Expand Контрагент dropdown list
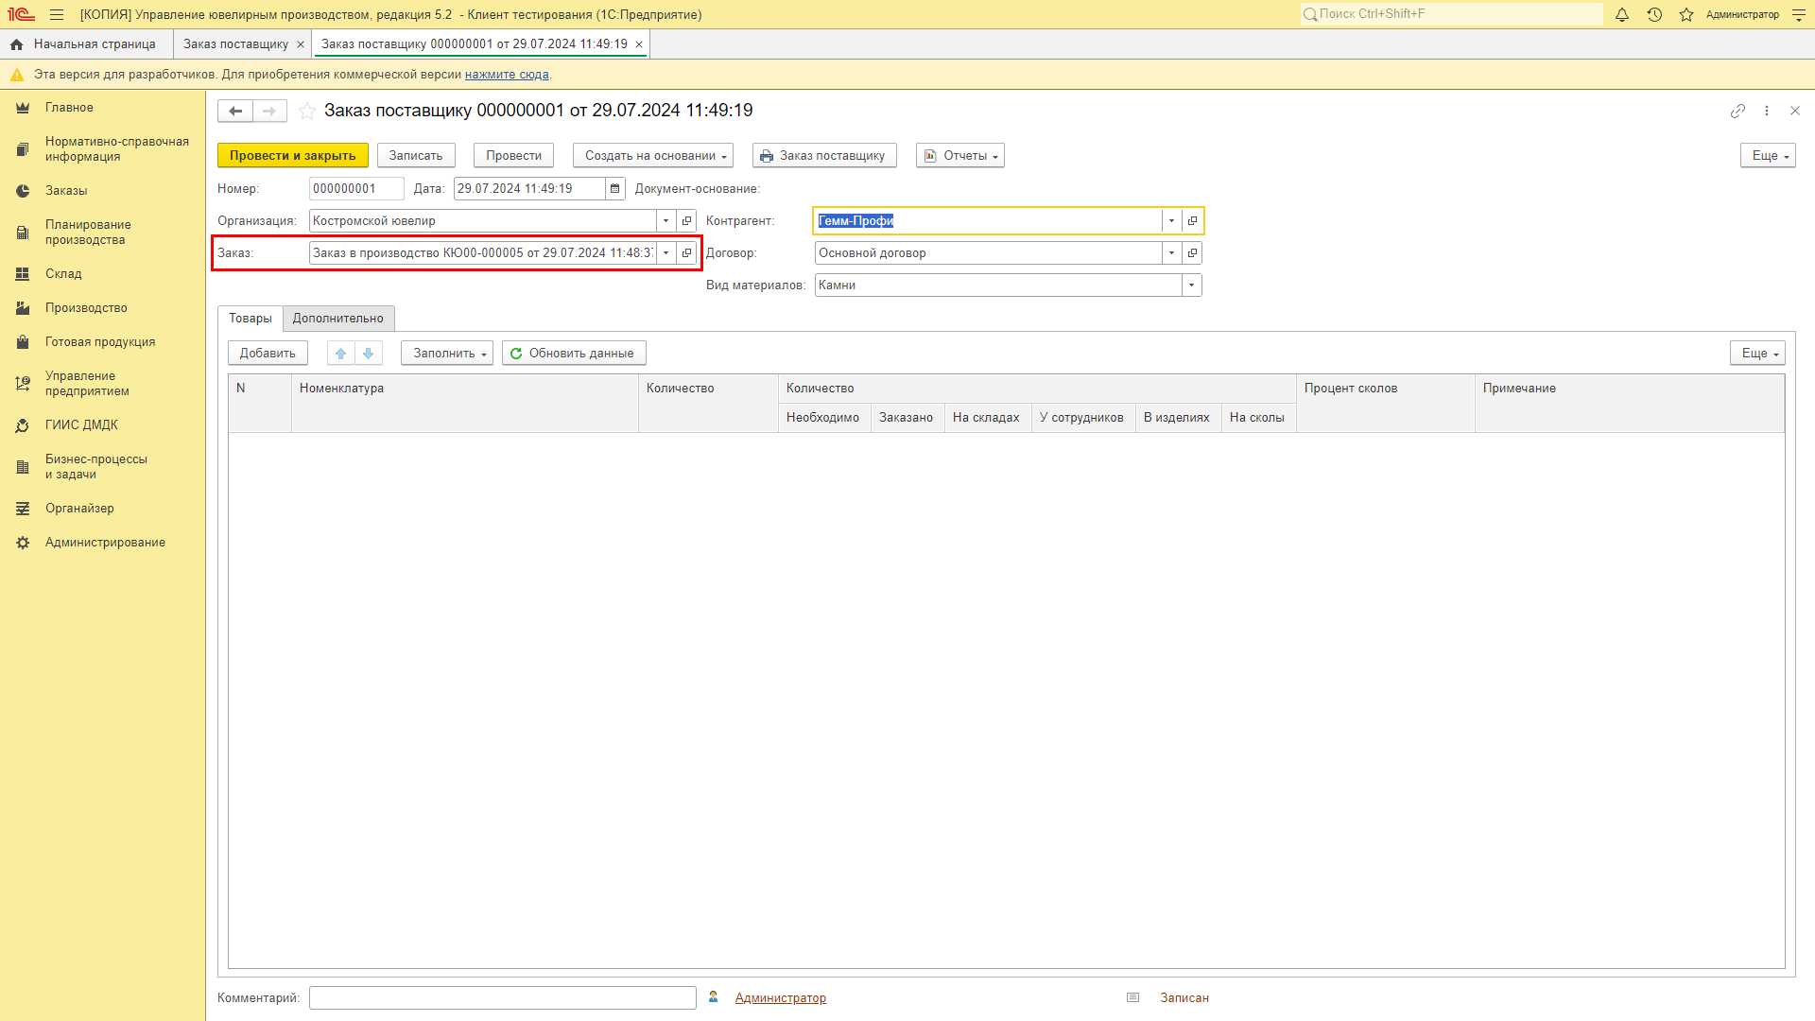This screenshot has width=1815, height=1021. pos(1171,221)
